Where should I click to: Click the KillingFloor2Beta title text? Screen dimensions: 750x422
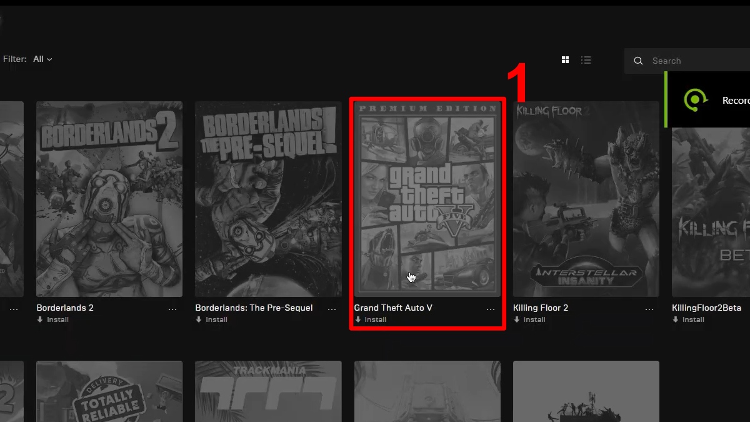click(x=706, y=308)
